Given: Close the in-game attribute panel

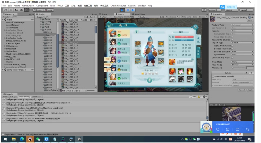Looking at the screenshot, I should click(195, 27).
